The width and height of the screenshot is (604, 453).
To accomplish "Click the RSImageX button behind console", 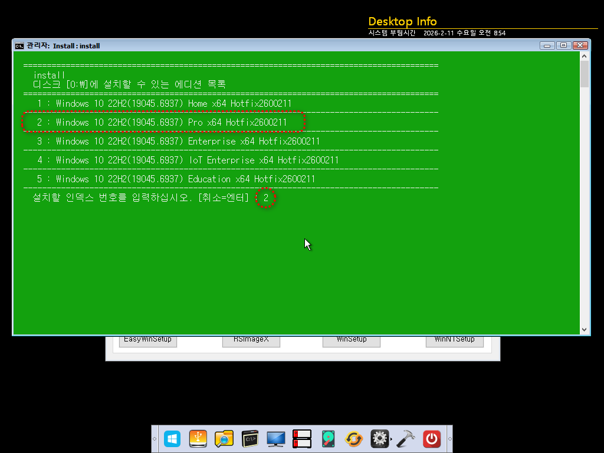I will [x=251, y=341].
